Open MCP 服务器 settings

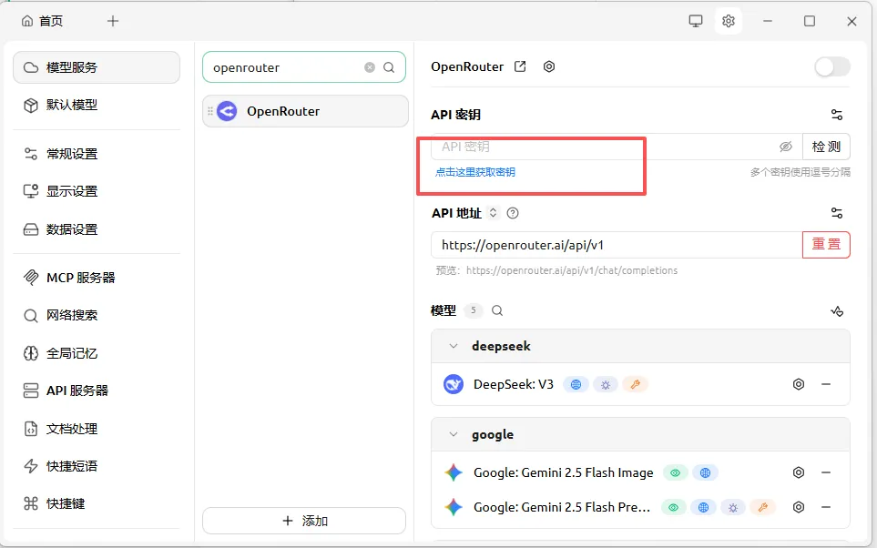point(97,278)
